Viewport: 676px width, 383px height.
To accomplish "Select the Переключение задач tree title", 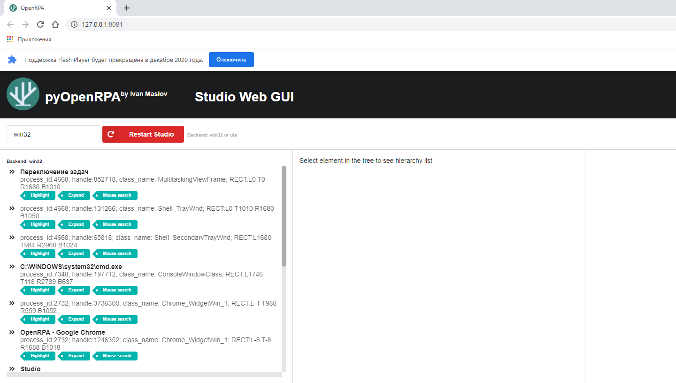I will [x=54, y=172].
